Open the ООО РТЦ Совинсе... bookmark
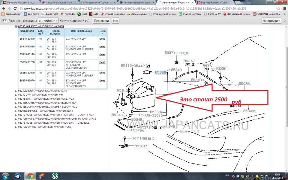288x180 pixels. (x=266, y=14)
